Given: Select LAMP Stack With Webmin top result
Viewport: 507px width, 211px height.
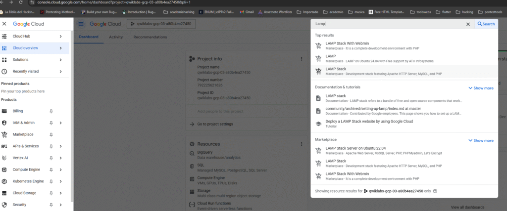Looking at the screenshot, I should coord(347,43).
